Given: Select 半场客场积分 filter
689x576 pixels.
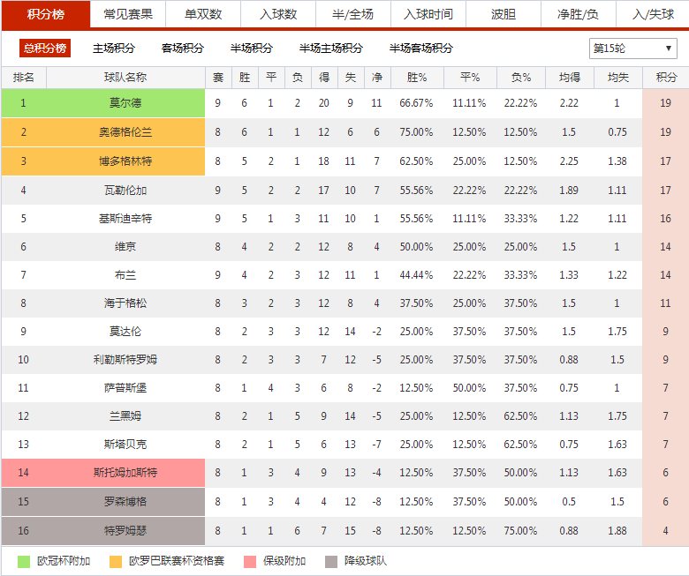Looking at the screenshot, I should [x=421, y=49].
